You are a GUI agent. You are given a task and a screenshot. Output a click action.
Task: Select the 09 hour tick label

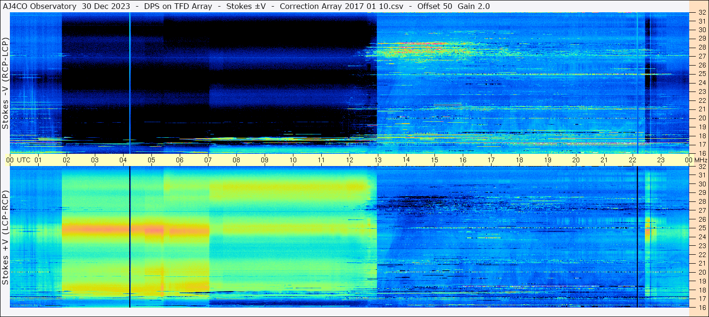265,160
